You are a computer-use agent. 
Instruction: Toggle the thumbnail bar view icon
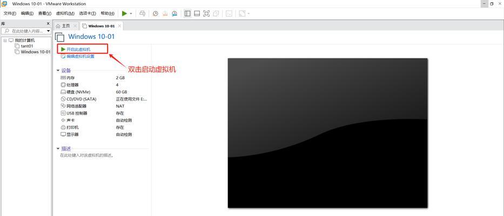tap(197, 13)
